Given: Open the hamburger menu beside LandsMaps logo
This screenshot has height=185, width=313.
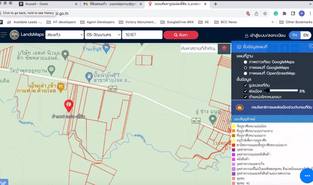Looking at the screenshot, I should (4, 35).
